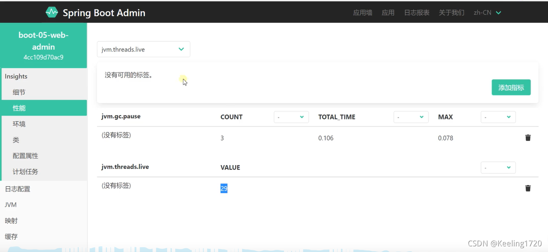Click (没有标签) under jvm.threads.live
This screenshot has height=252, width=548.
pos(116,186)
